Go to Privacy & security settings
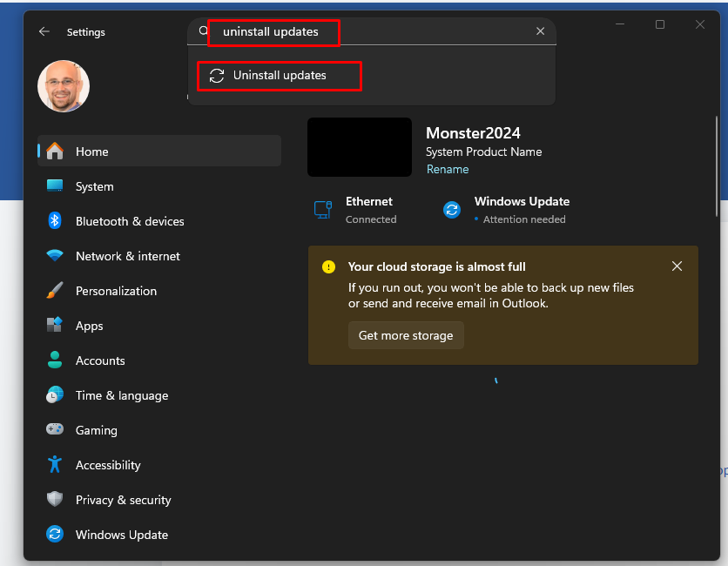728x566 pixels. click(x=159, y=500)
